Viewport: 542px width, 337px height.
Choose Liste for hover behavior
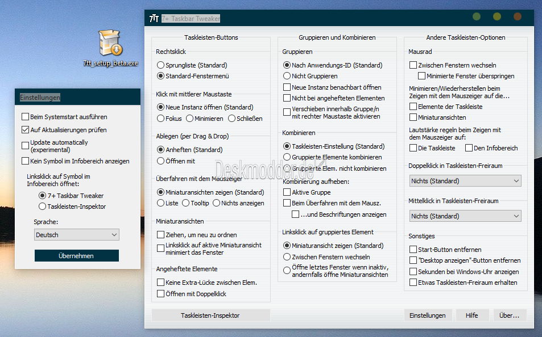coord(160,203)
